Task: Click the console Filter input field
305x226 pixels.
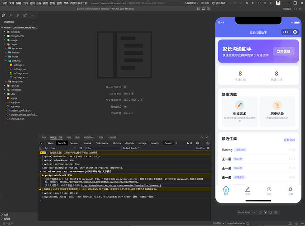Action: [x=104, y=148]
